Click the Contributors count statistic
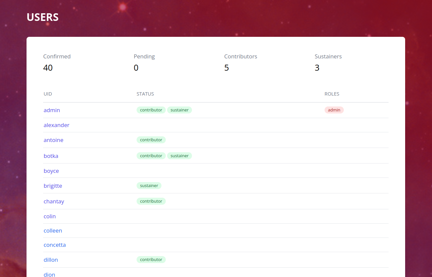432x277 pixels. (x=226, y=68)
